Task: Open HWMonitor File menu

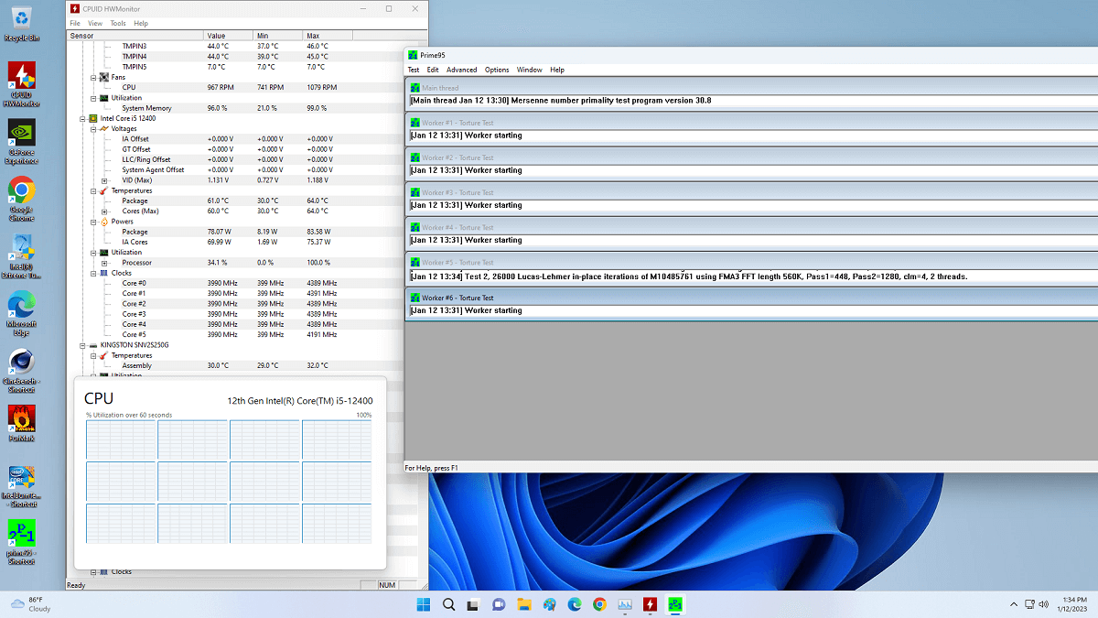Action: 75,23
